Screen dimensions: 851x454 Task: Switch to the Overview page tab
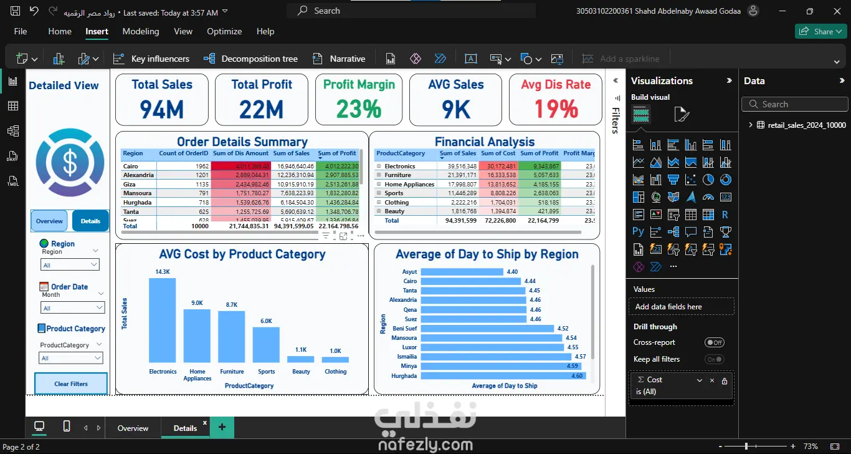133,428
